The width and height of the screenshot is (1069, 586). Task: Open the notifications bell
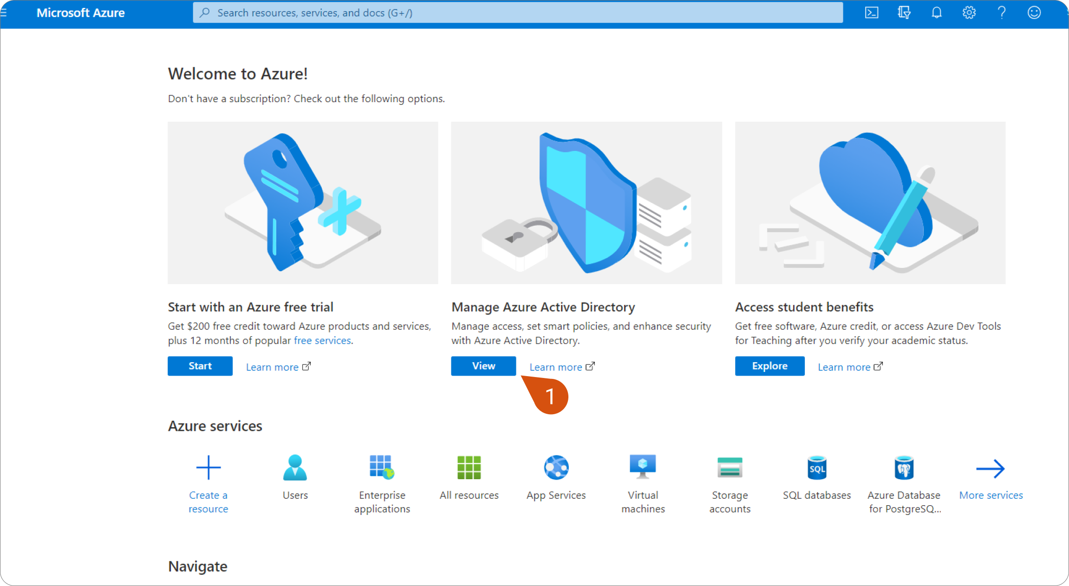pos(937,13)
